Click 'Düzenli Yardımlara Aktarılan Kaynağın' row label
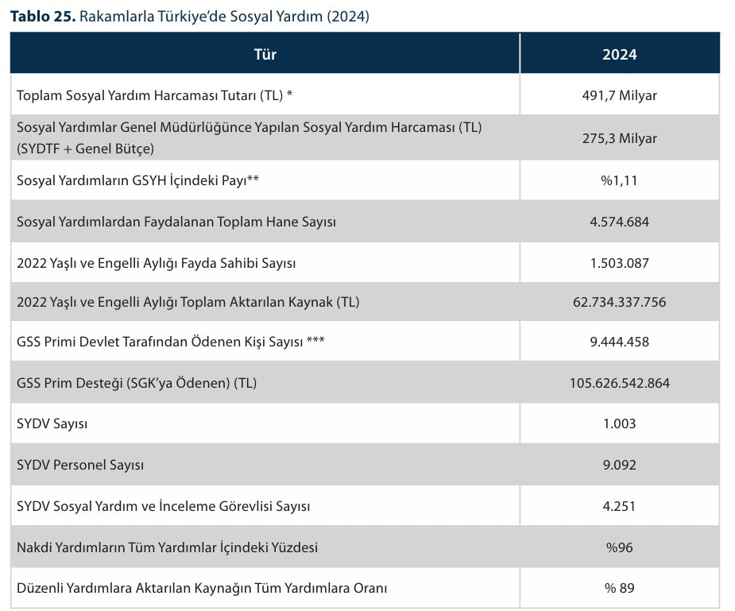The image size is (735, 611). coord(202,588)
